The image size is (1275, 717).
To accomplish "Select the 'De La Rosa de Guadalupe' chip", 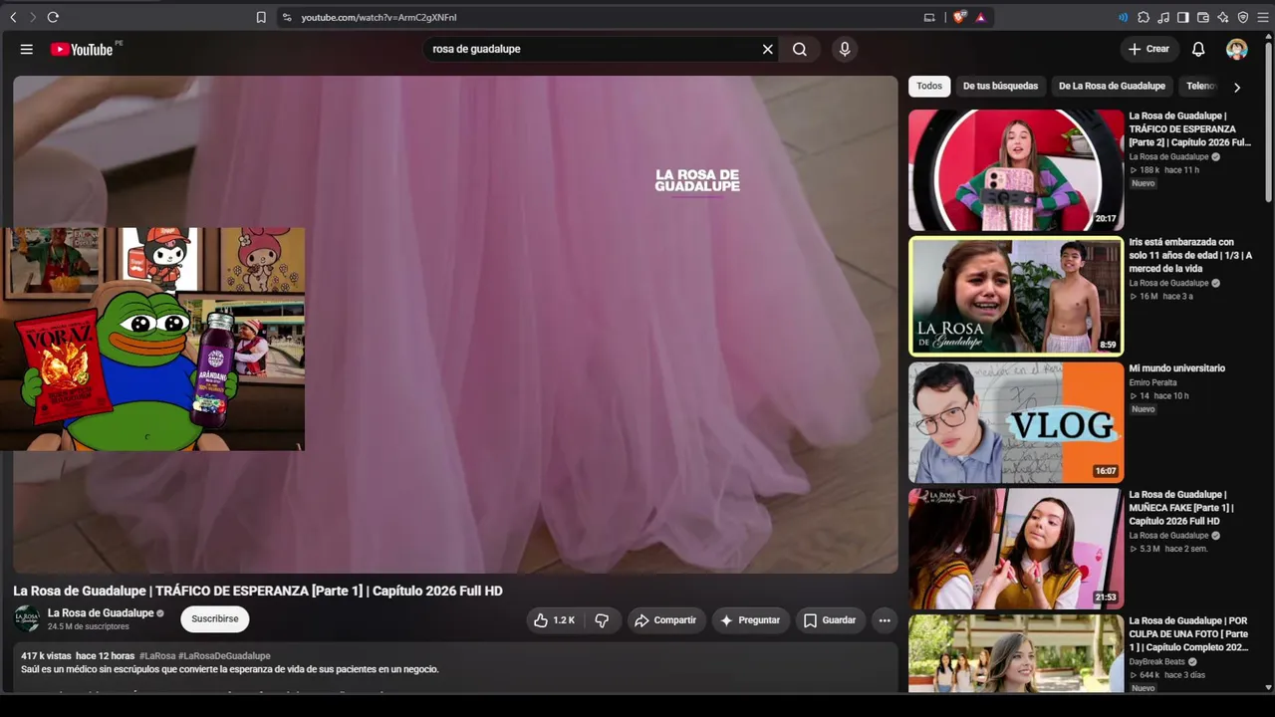I will click(x=1112, y=86).
